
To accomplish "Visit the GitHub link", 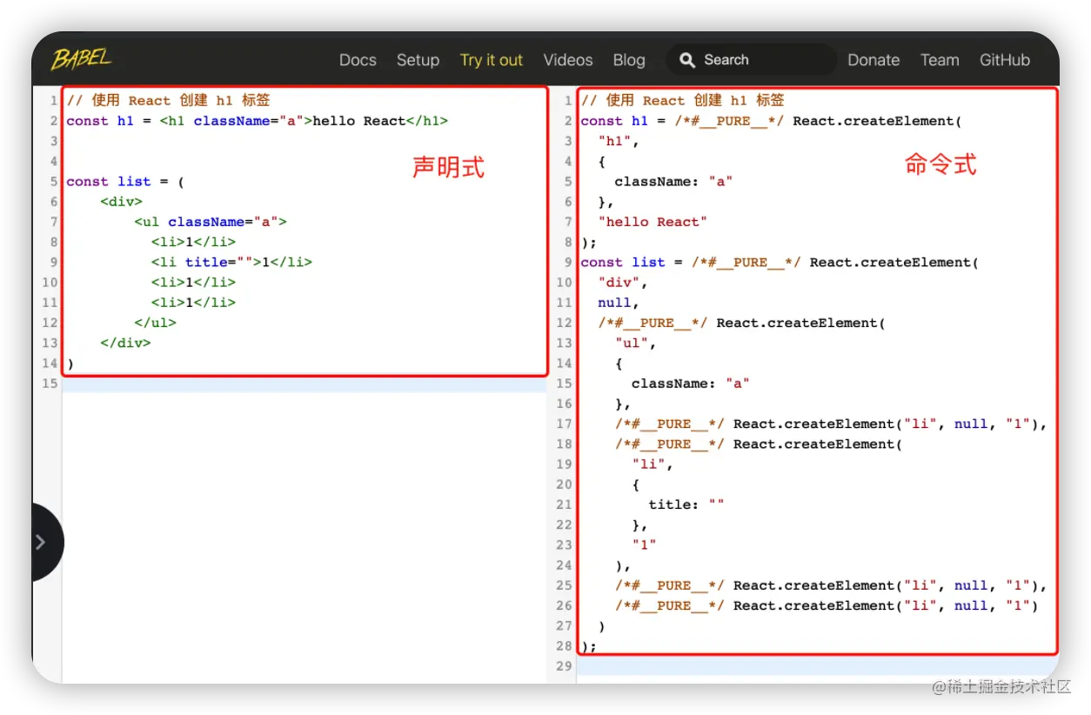I will 1005,60.
